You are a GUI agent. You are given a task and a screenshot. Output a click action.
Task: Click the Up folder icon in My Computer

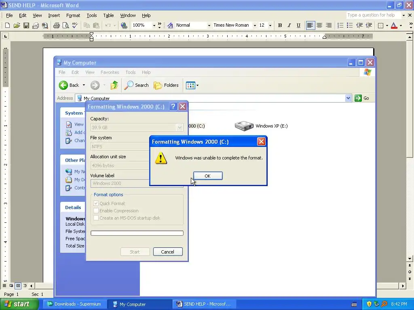114,85
